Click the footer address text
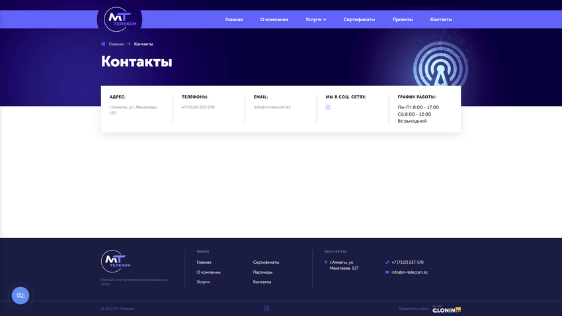This screenshot has height=316, width=562. [x=344, y=265]
